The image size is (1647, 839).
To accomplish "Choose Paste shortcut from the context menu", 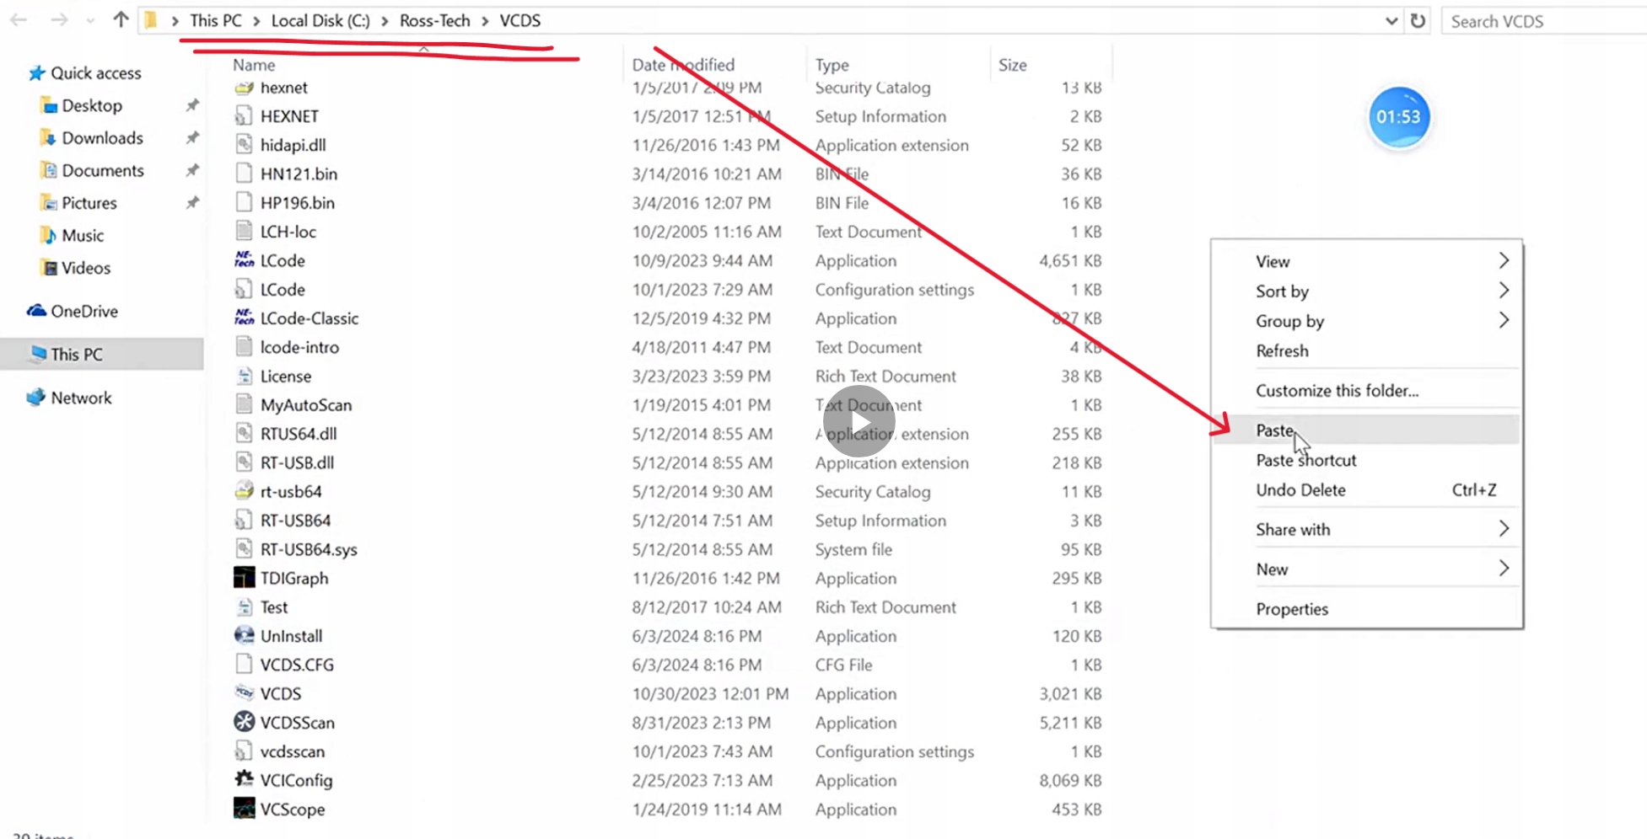I will (1366, 460).
